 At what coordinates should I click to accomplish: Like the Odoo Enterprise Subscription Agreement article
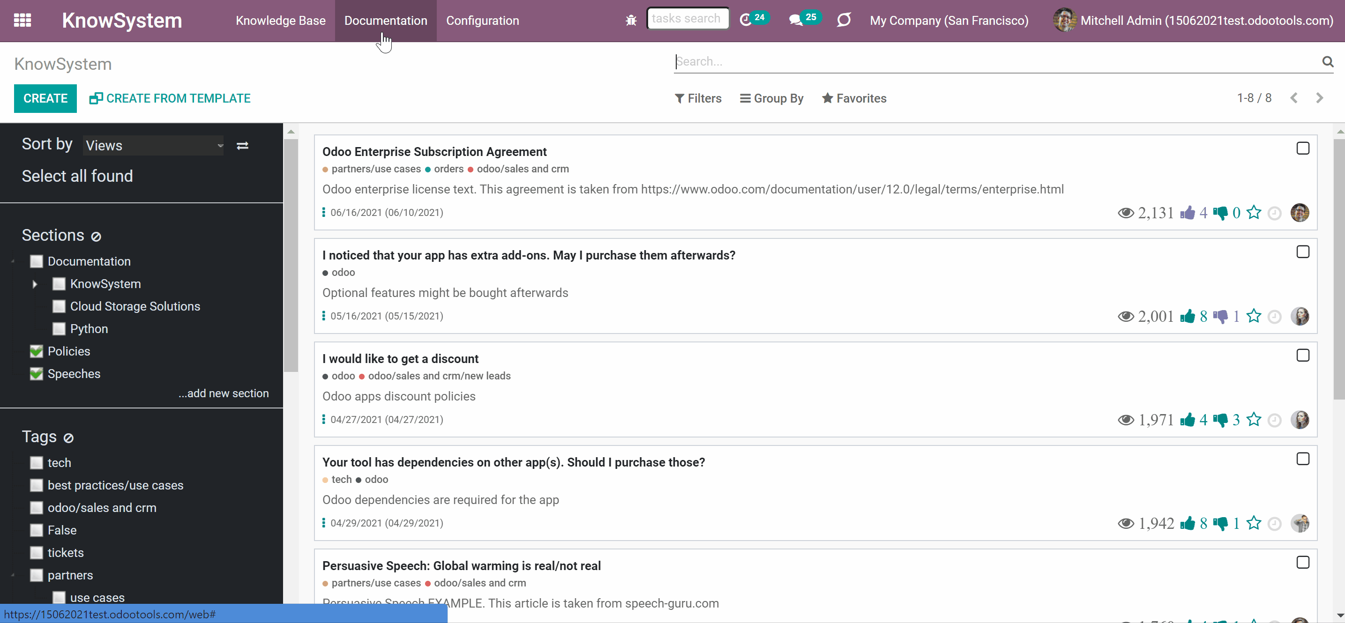click(1188, 213)
